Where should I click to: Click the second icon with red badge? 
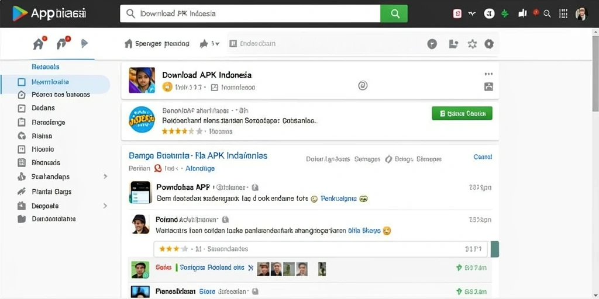63,43
